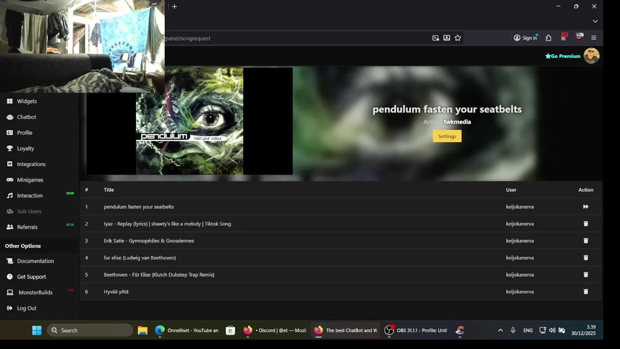Delete the Klutch Dubstep Trap Remix request
Image resolution: width=620 pixels, height=349 pixels.
pos(586,275)
